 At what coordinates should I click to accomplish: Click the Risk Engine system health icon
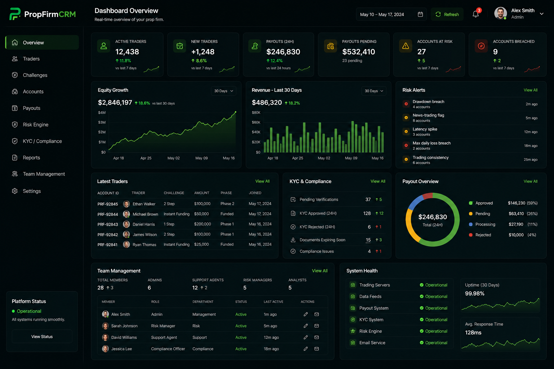coord(353,331)
